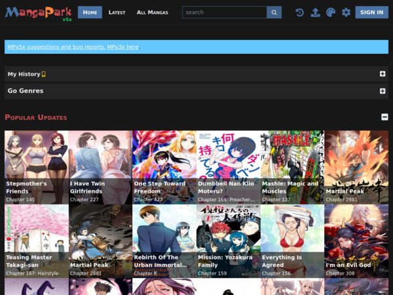Screen dimensions: 393x295
Task: Click the Popular Updates heading
Action: point(36,117)
